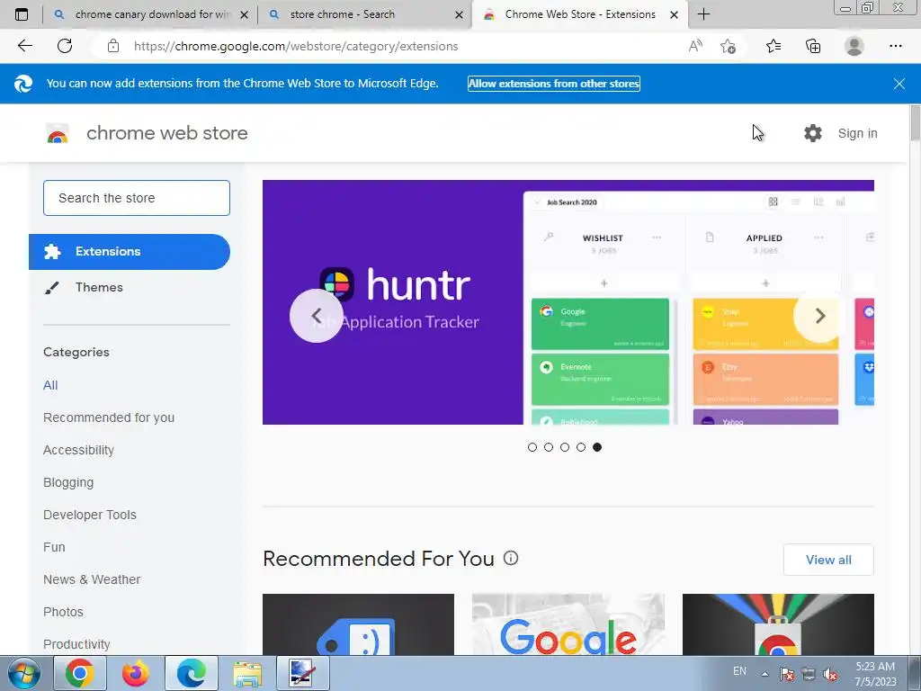The width and height of the screenshot is (921, 691).
Task: Open Windows Start menu
Action: [x=24, y=673]
